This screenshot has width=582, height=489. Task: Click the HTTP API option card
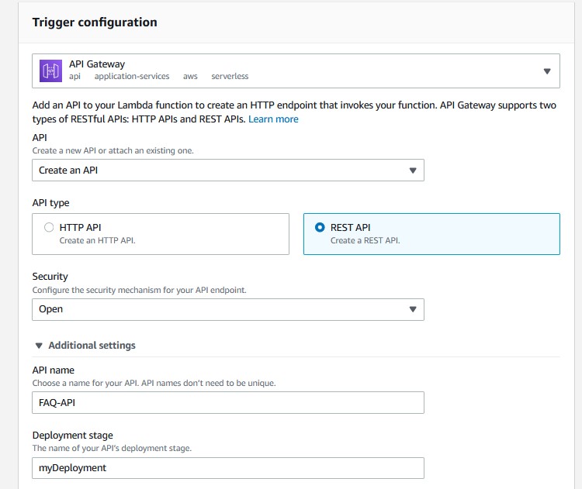161,234
